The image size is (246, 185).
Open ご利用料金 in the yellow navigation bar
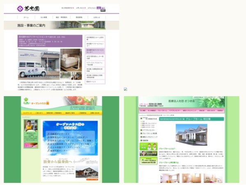coord(82,113)
